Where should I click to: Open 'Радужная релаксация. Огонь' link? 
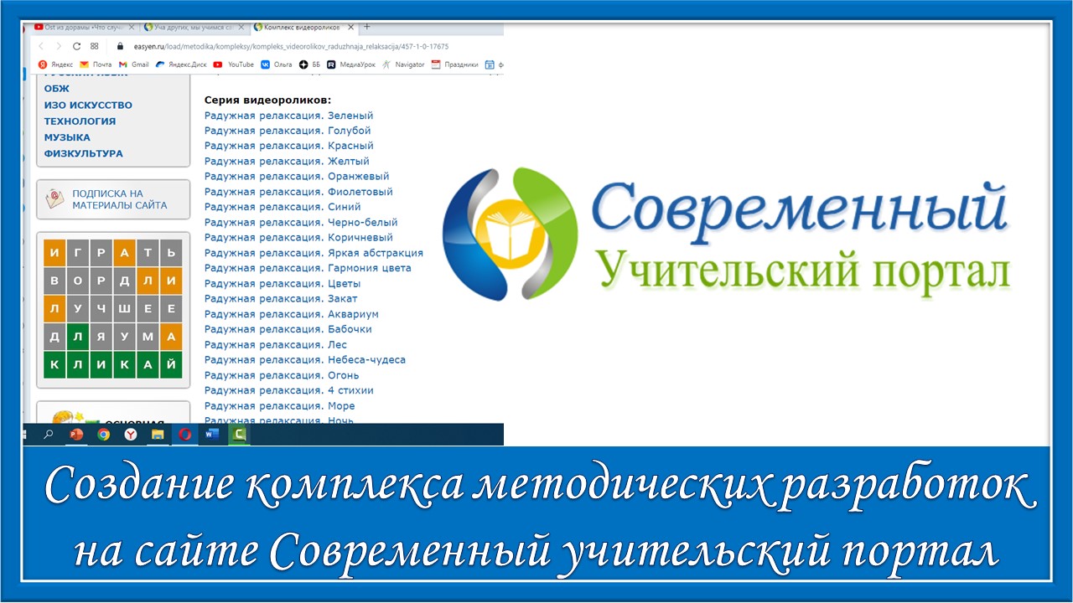282,375
